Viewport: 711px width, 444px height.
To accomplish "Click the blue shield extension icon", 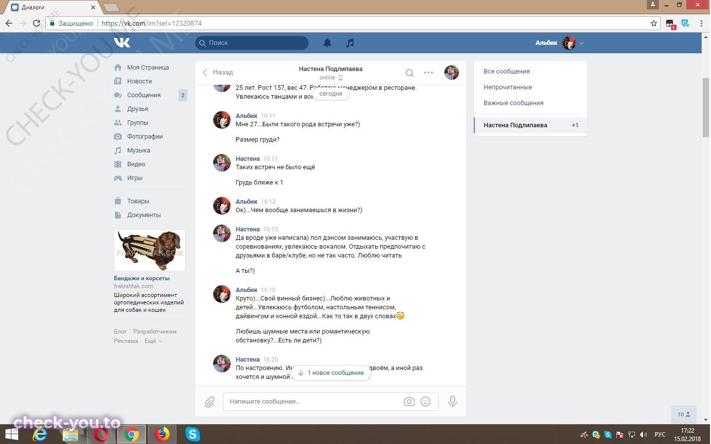I will pyautogui.click(x=685, y=23).
